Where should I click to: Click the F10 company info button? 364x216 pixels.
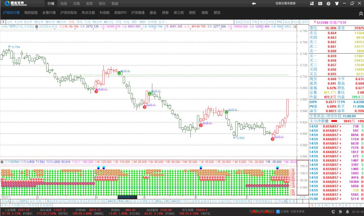(279, 22)
